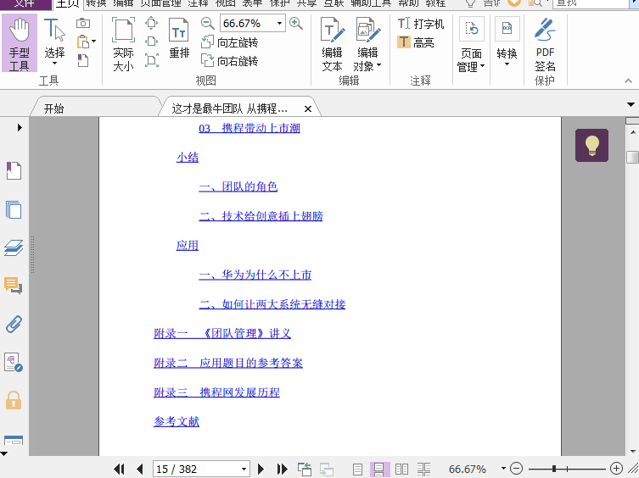Open link 附录一 《团队管理》讲义

pos(222,333)
